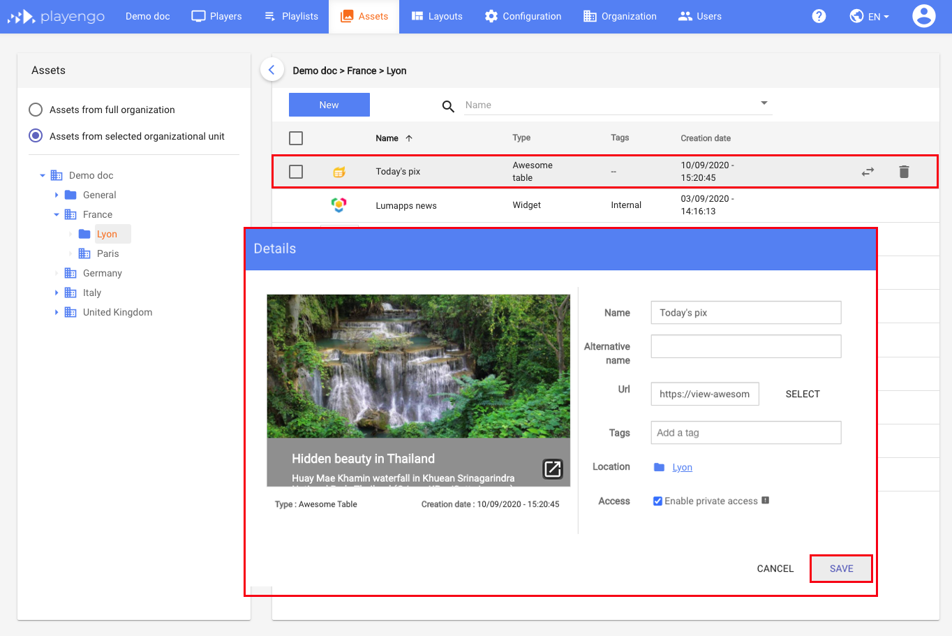Check the select-all checkbox in the table header
The width and height of the screenshot is (952, 636).
pyautogui.click(x=295, y=138)
